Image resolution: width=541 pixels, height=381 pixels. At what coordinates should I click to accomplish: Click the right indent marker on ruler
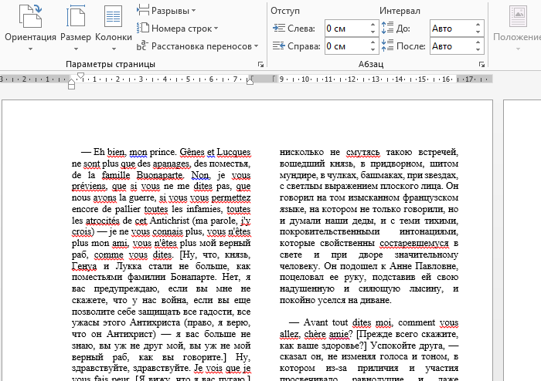point(250,80)
